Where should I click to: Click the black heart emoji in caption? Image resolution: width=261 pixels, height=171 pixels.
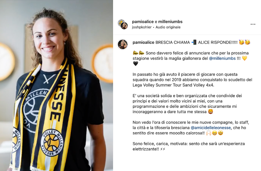pyautogui.click(x=136, y=64)
